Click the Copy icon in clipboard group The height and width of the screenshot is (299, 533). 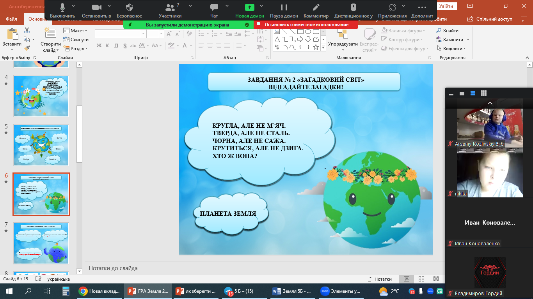[26, 39]
